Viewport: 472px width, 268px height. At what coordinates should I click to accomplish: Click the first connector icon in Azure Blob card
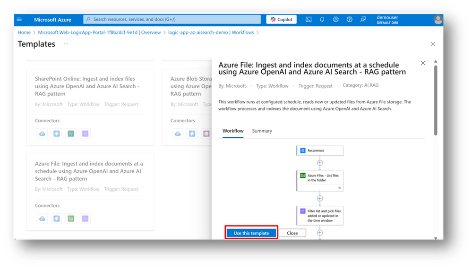[178, 134]
